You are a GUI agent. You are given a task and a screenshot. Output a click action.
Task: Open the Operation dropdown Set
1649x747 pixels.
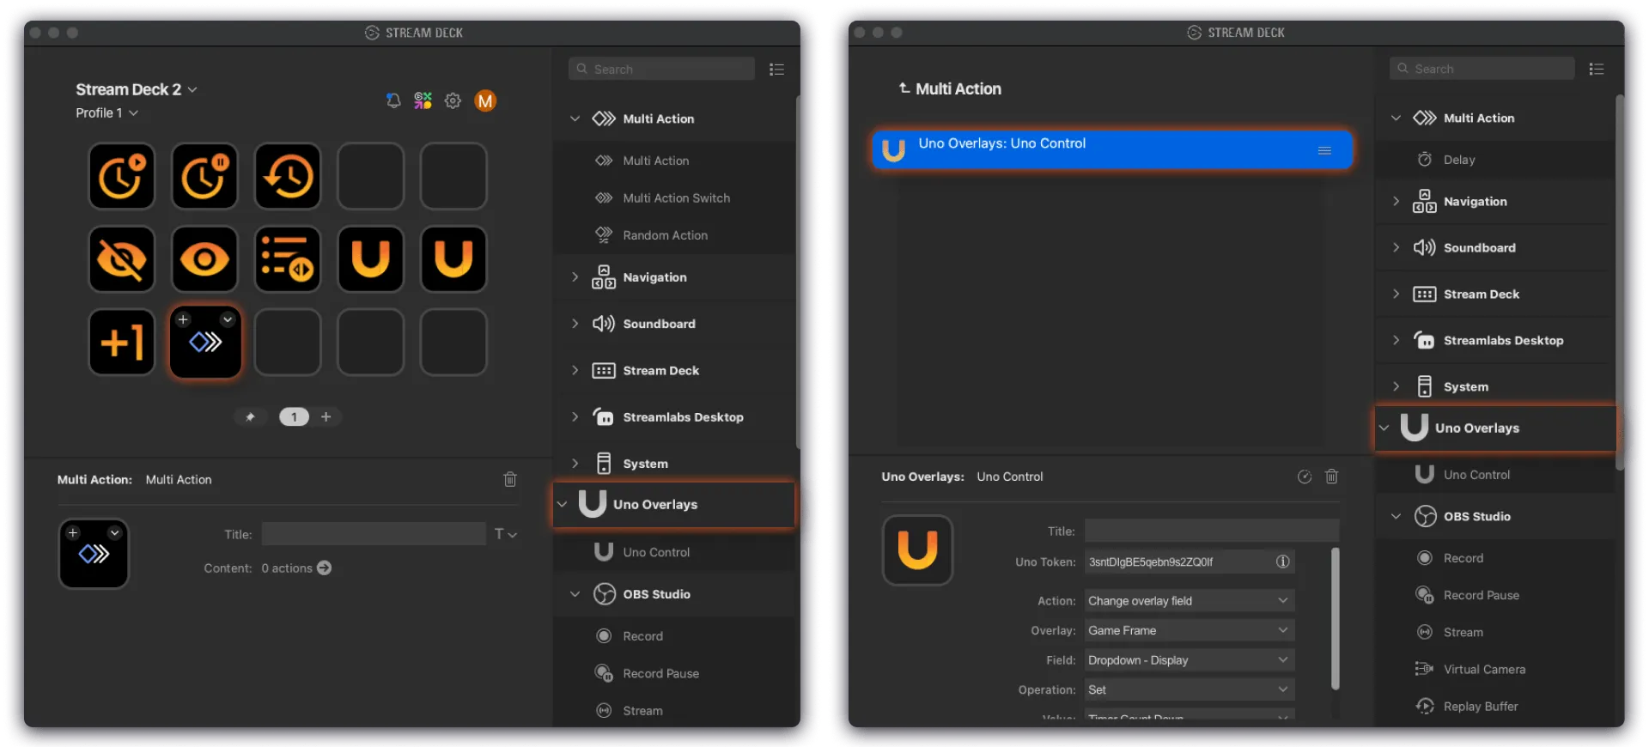(1190, 689)
